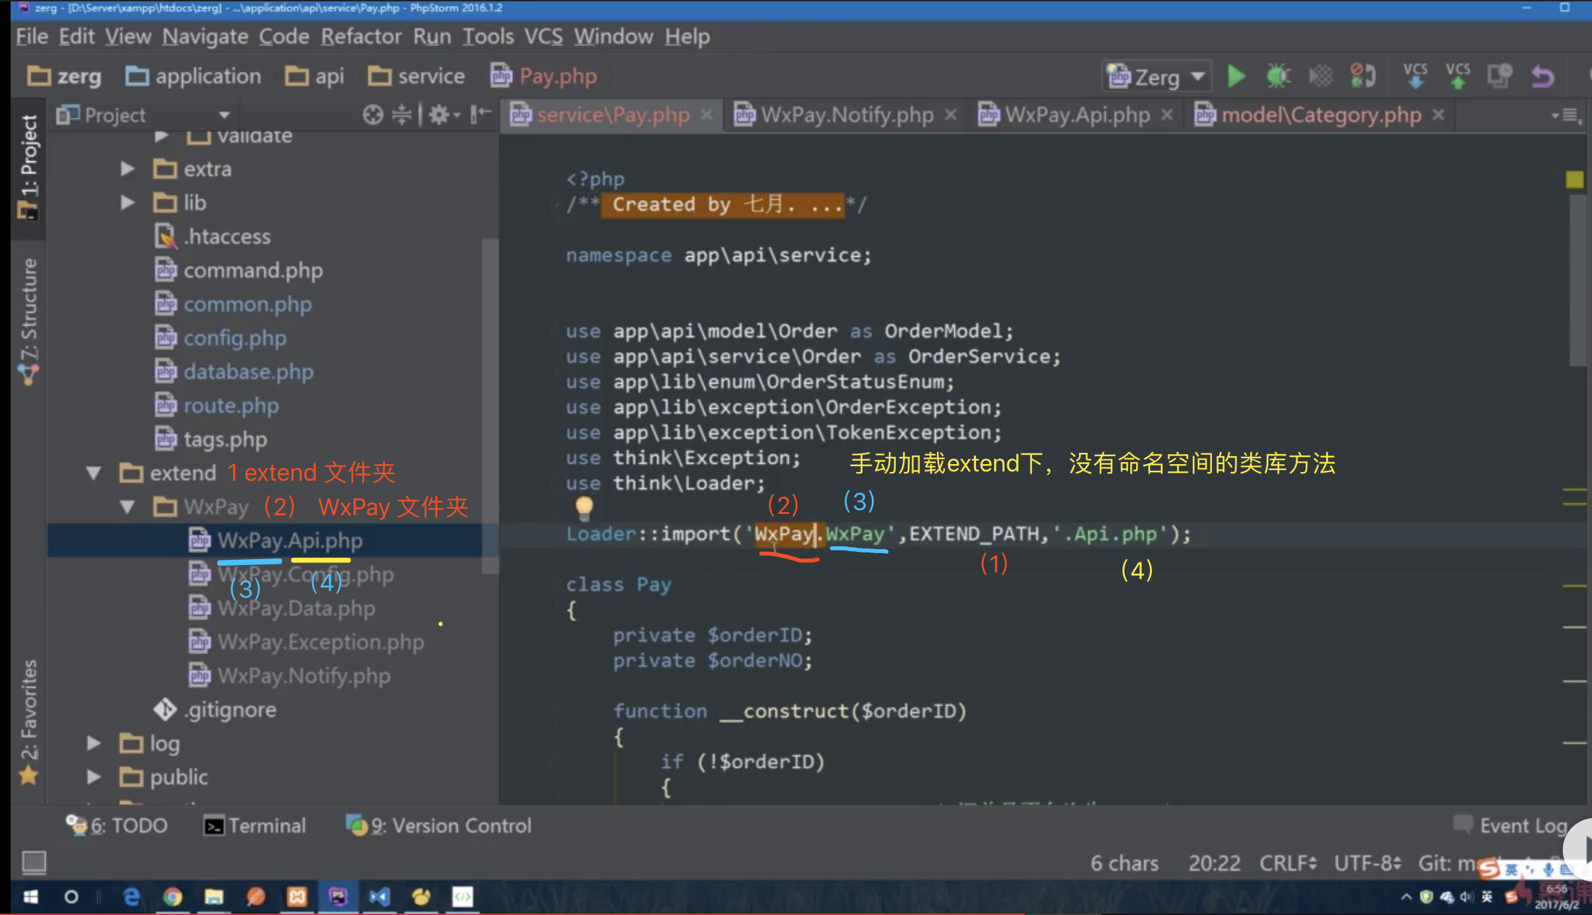
Task: Click the run with coverage icon
Action: (1320, 76)
